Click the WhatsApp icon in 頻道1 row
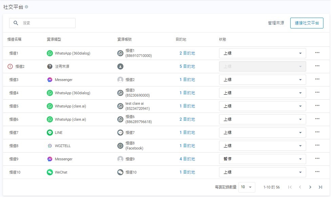The height and width of the screenshot is (199, 335). (x=50, y=53)
